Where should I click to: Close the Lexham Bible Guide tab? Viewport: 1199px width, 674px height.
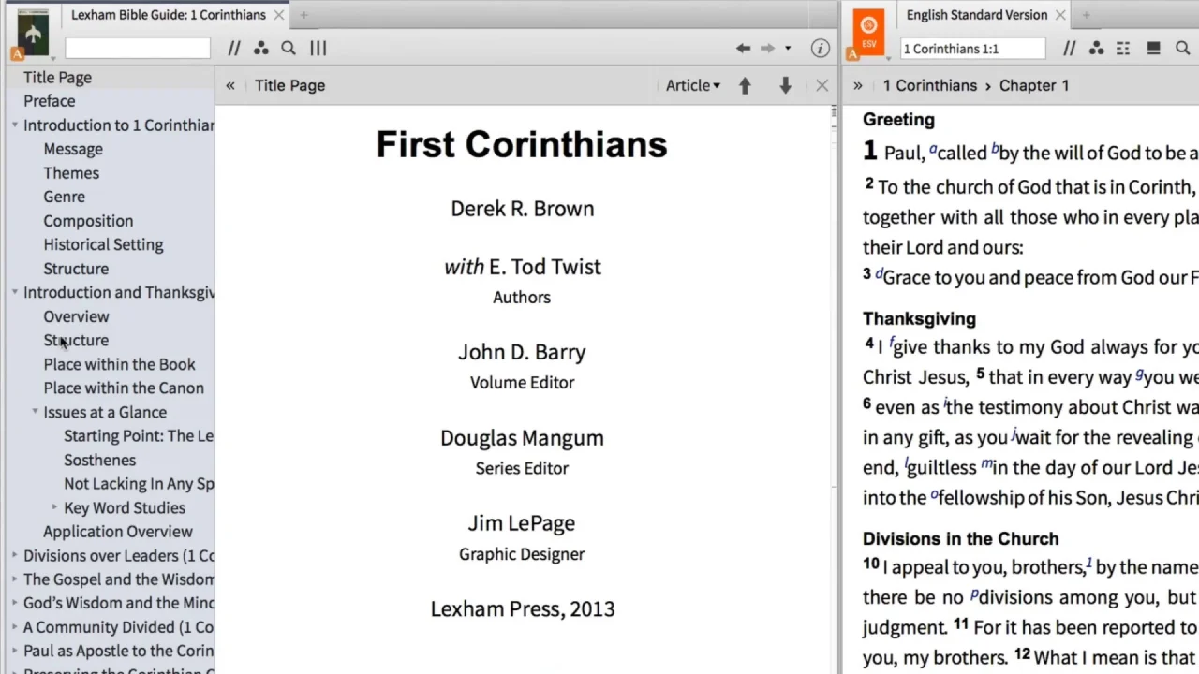279,15
